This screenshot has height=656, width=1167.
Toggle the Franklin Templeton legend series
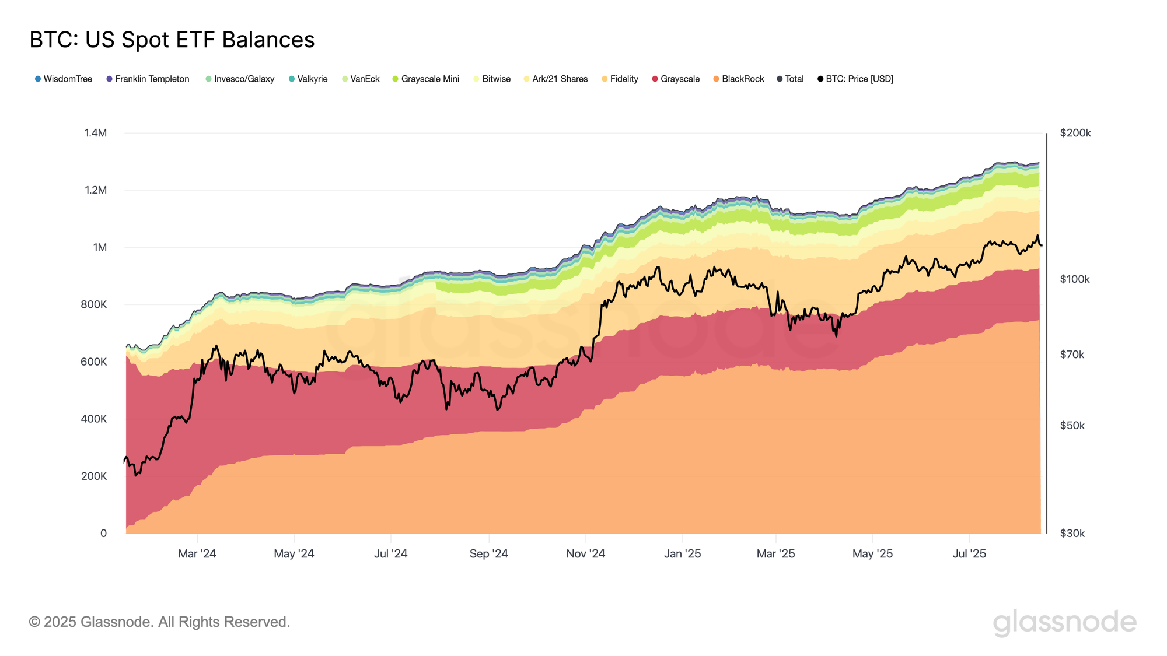(x=148, y=79)
